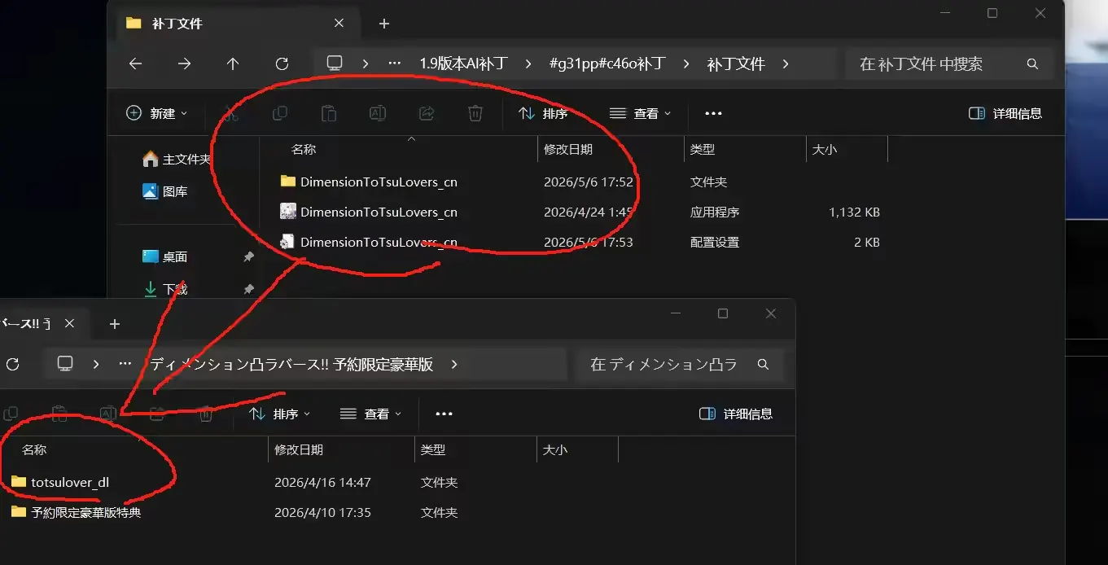Go forward in the 补丁文件 window

pos(185,64)
